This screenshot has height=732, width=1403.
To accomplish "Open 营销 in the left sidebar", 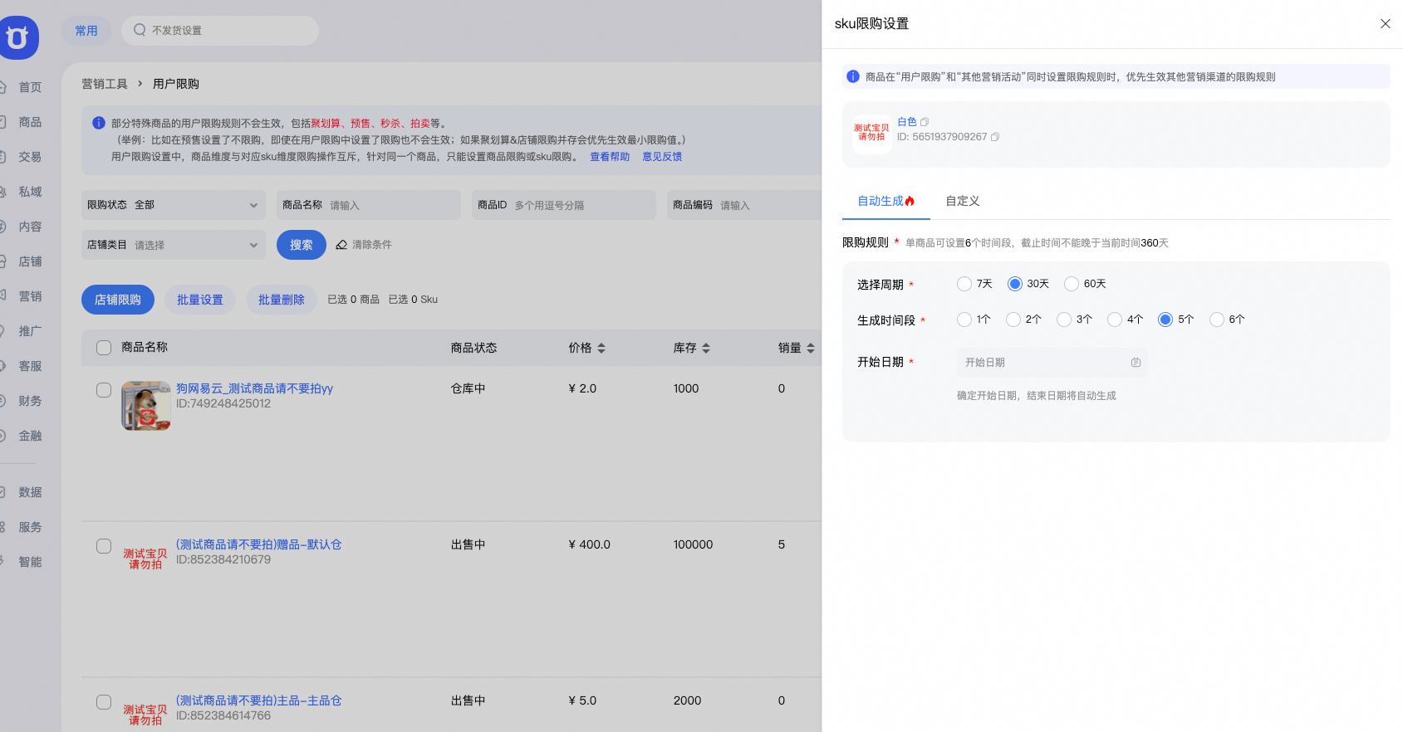I will pos(30,296).
